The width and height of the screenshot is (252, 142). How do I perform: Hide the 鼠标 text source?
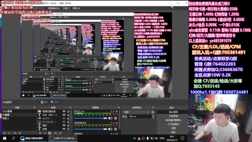(64, 125)
